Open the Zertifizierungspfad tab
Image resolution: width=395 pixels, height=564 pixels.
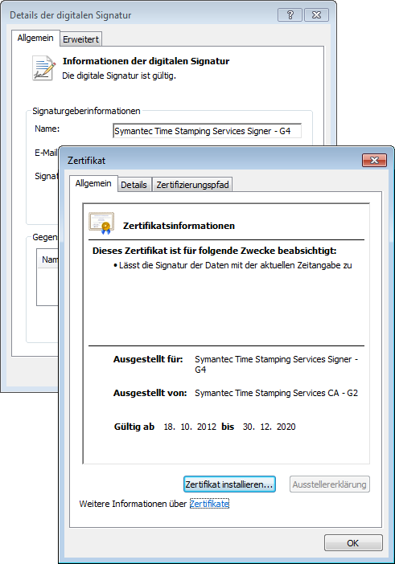[192, 185]
